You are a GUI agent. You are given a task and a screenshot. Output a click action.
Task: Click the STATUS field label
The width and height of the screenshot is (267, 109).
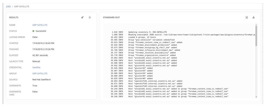coord(13,31)
